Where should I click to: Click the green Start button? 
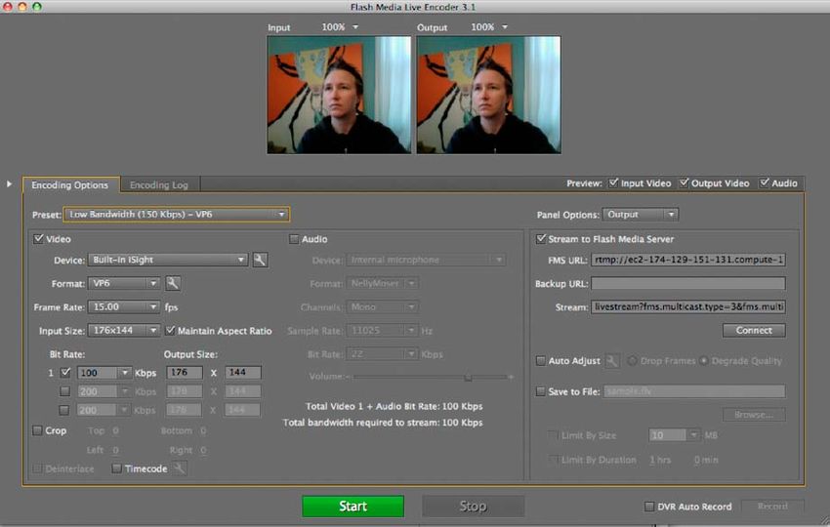click(353, 507)
